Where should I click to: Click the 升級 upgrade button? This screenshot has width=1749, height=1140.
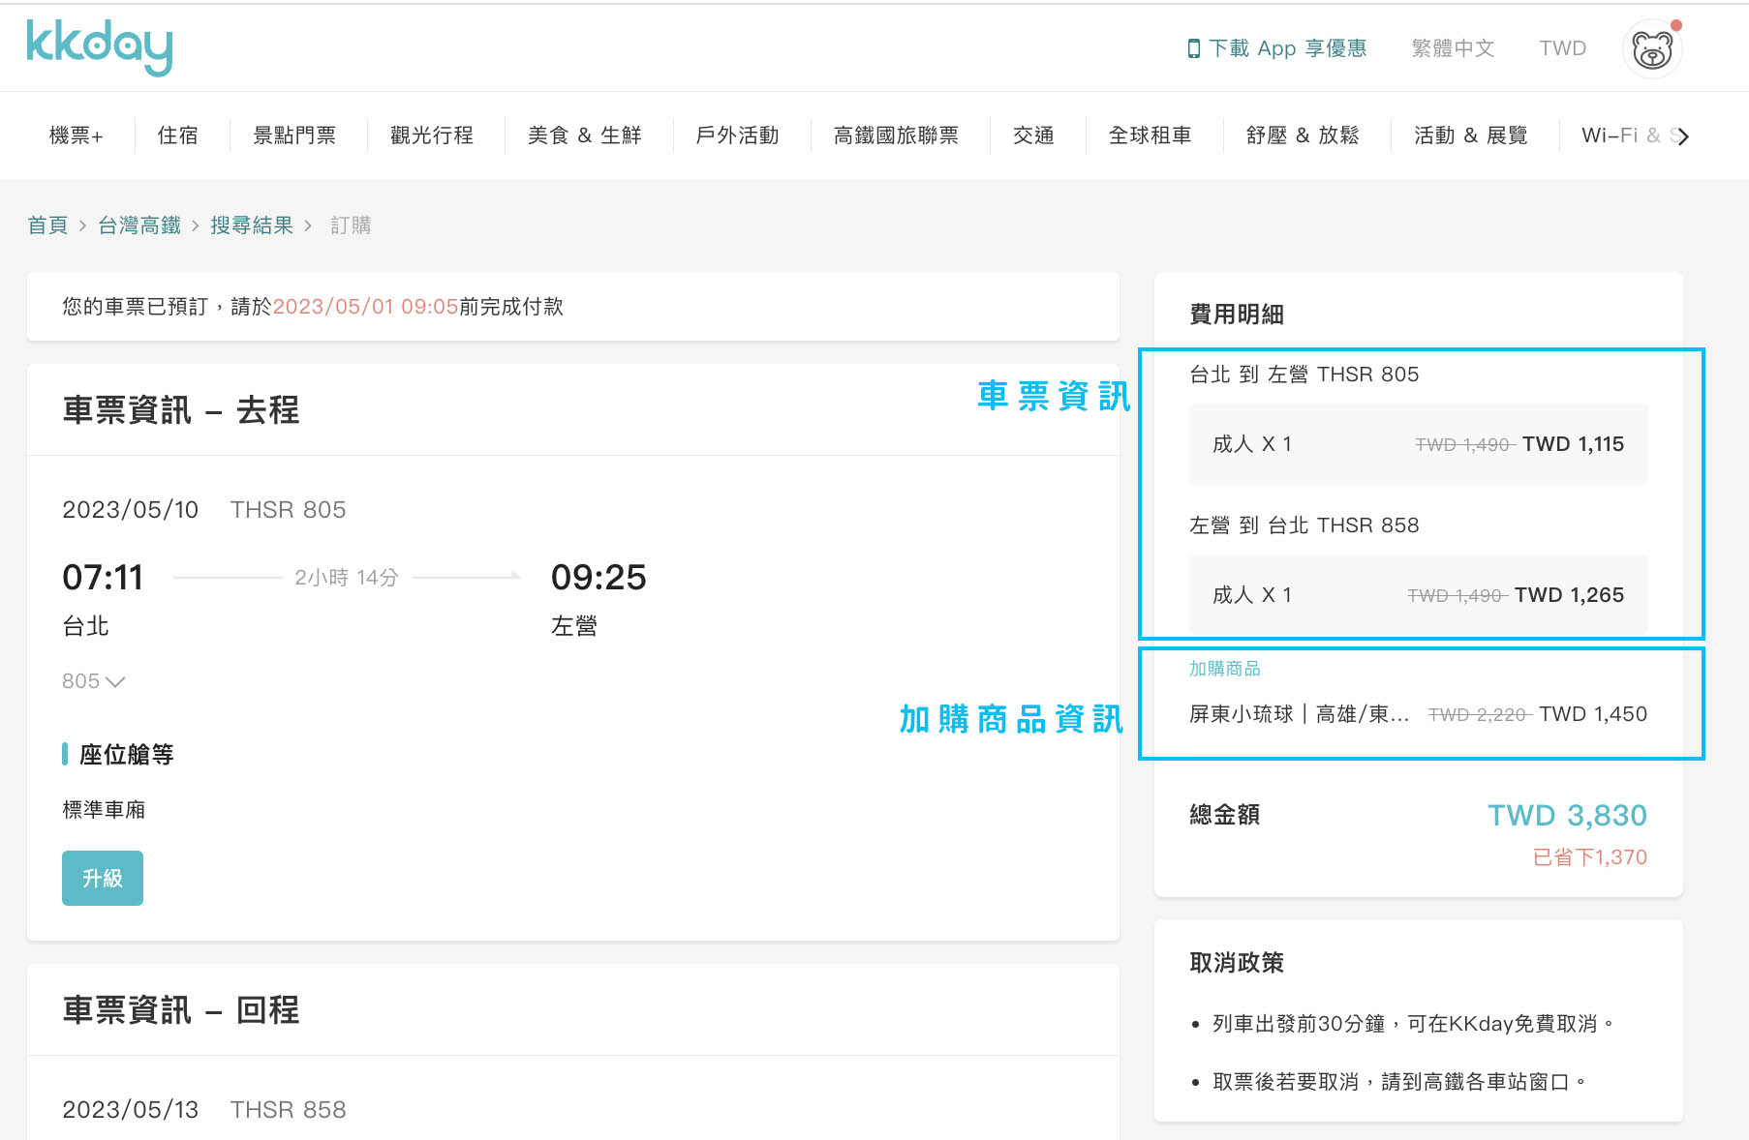[103, 878]
